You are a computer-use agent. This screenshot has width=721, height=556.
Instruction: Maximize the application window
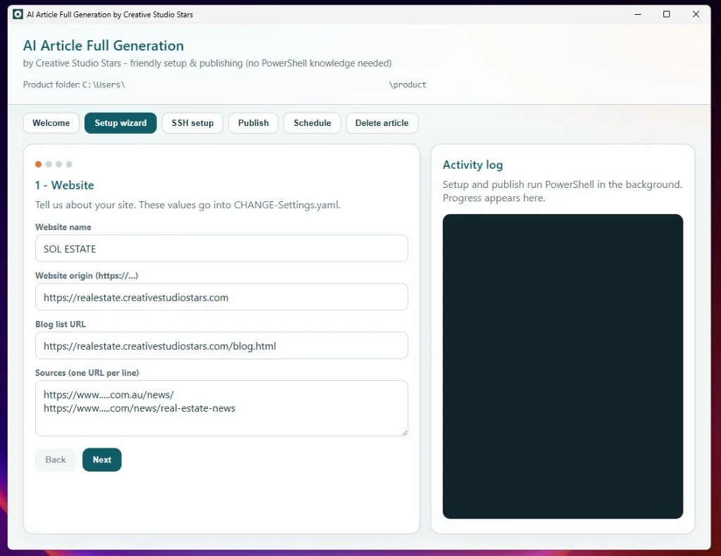coord(666,14)
